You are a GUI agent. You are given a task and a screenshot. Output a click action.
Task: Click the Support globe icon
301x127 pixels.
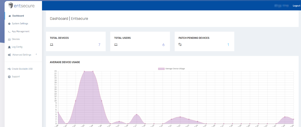pos(9,77)
